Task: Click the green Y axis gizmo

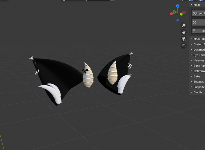Action: [x=174, y=12]
